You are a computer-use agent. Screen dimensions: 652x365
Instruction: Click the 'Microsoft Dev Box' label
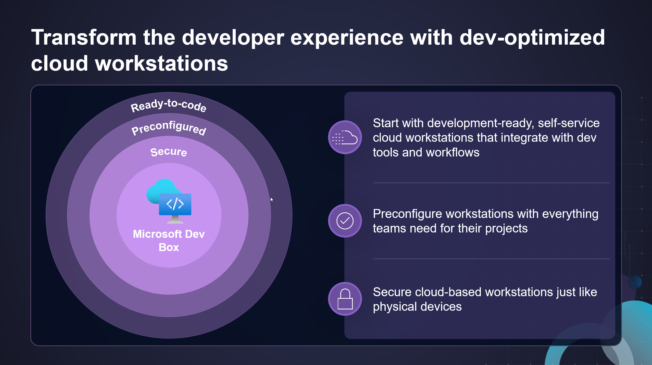[169, 241]
